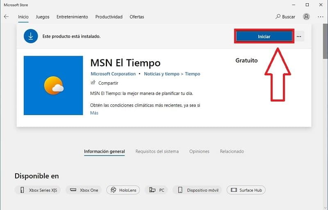This screenshot has width=328, height=210.
Task: Select the Surface Hub platform chip
Action: [246, 190]
